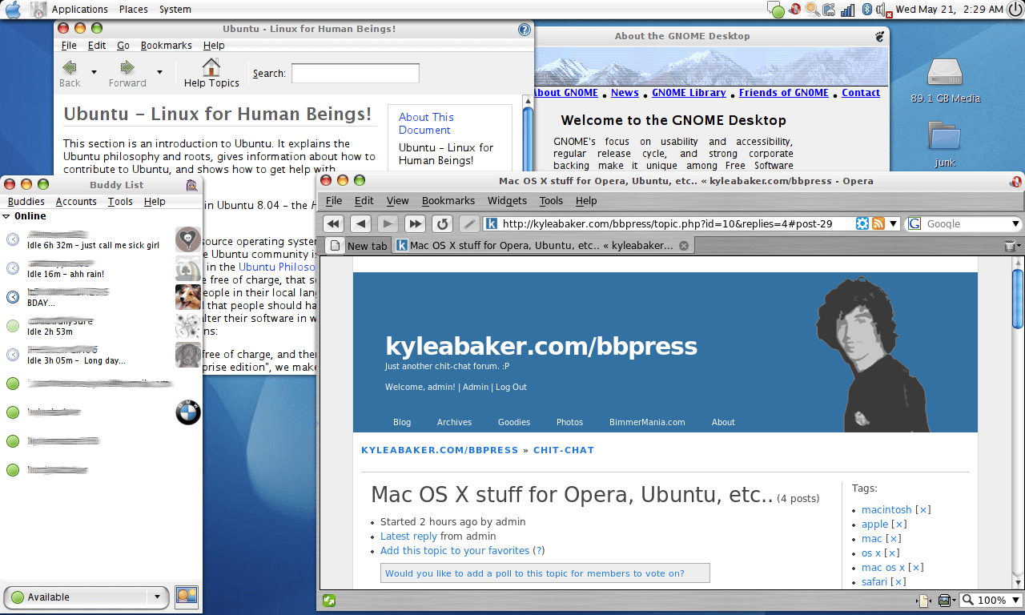Open the Apple logo main menu
Viewport: 1025px width, 615px height.
point(13,10)
